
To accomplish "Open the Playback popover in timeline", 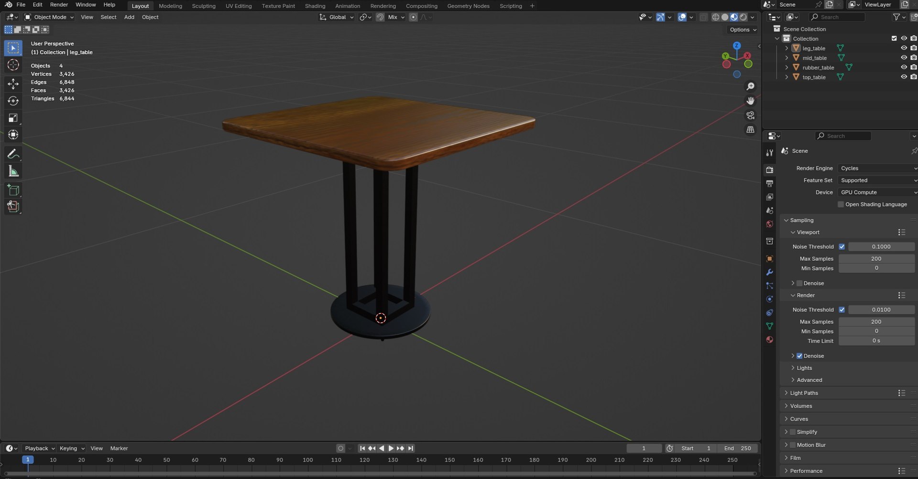I will [40, 449].
